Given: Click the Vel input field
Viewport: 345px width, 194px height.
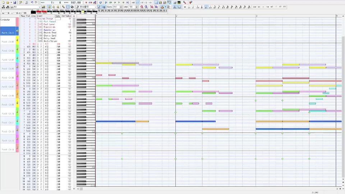Looking at the screenshot, I should click(x=132, y=7).
